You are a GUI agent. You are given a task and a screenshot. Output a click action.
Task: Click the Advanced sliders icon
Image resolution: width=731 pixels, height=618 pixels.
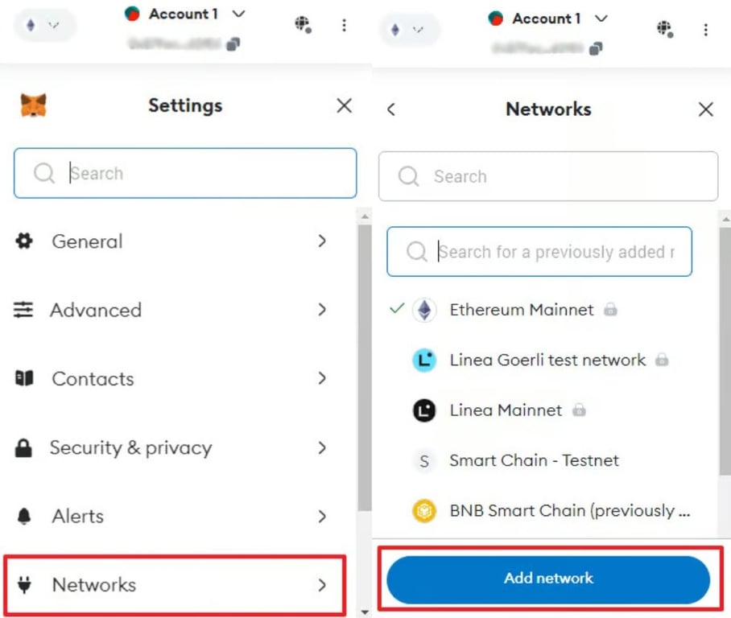tap(24, 310)
